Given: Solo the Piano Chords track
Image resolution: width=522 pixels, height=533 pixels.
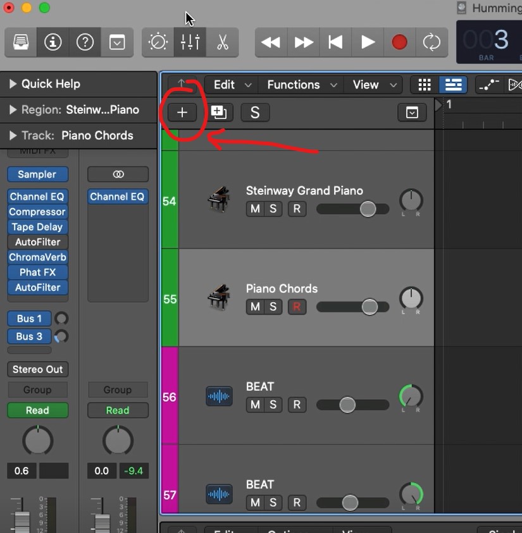Looking at the screenshot, I should point(273,307).
